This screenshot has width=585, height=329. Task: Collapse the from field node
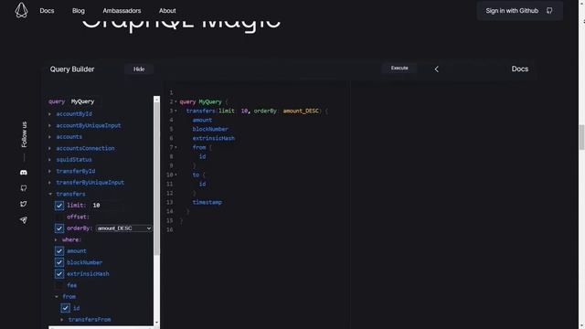tap(57, 296)
